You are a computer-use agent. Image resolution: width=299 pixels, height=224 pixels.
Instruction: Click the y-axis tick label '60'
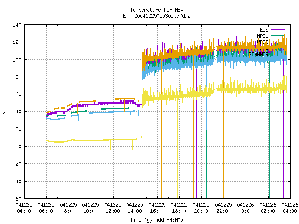pyautogui.click(x=18, y=94)
